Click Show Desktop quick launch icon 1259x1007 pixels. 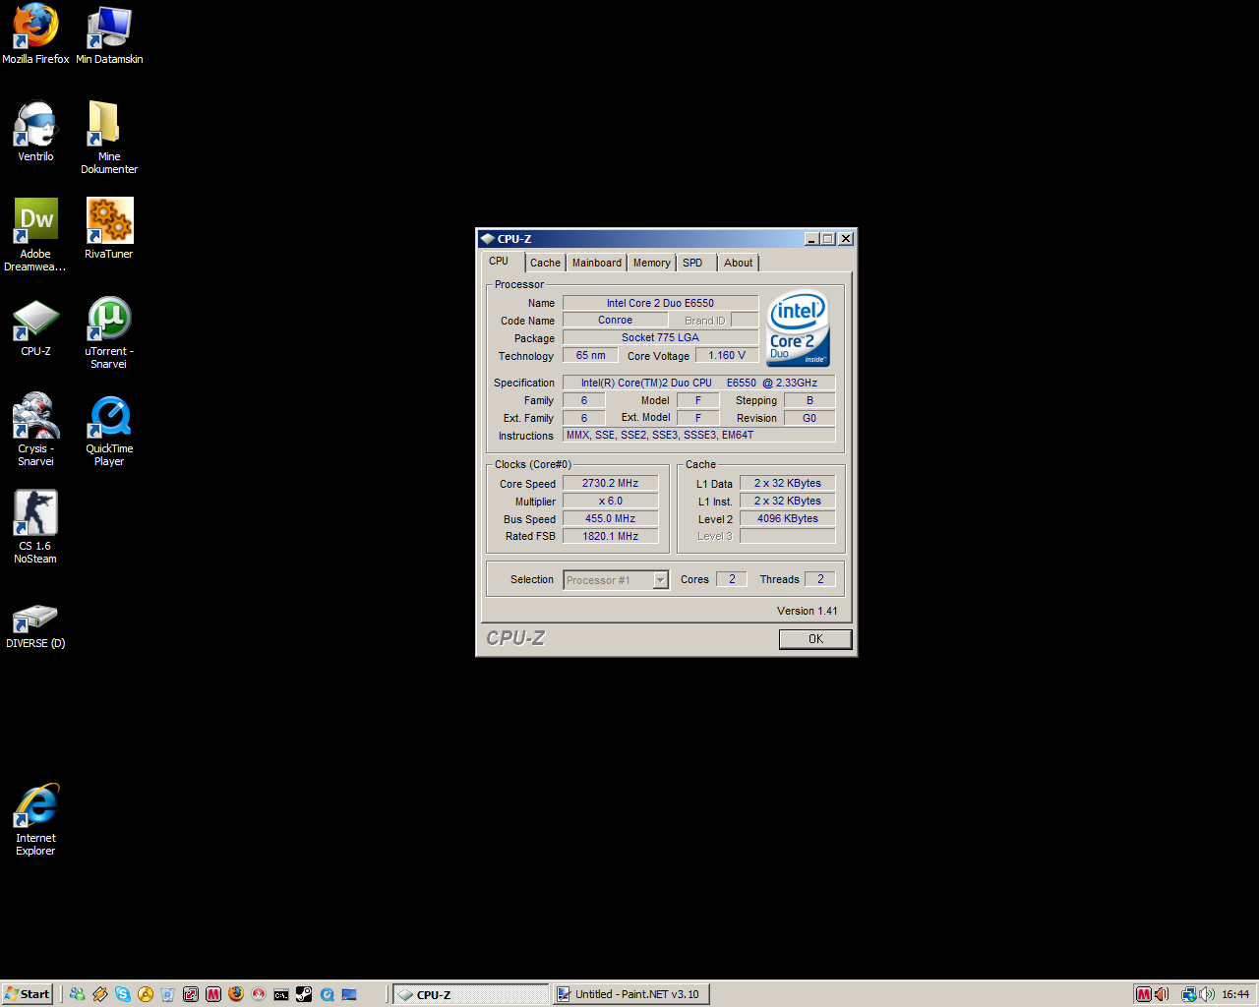click(x=349, y=994)
